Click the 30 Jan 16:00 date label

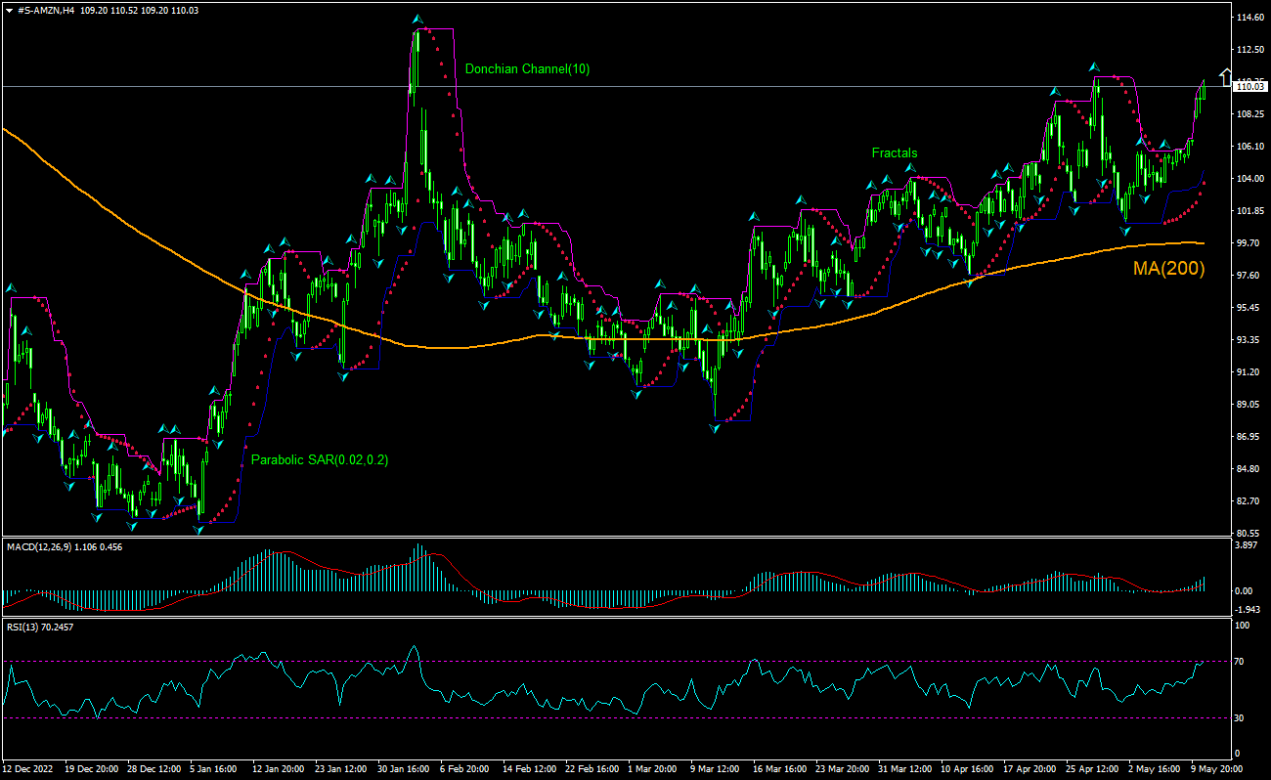pyautogui.click(x=401, y=769)
